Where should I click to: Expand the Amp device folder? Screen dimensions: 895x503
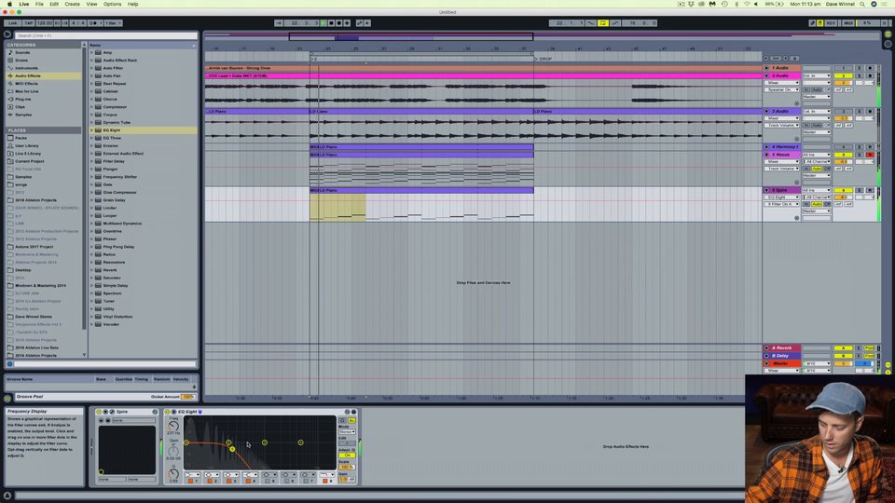91,52
